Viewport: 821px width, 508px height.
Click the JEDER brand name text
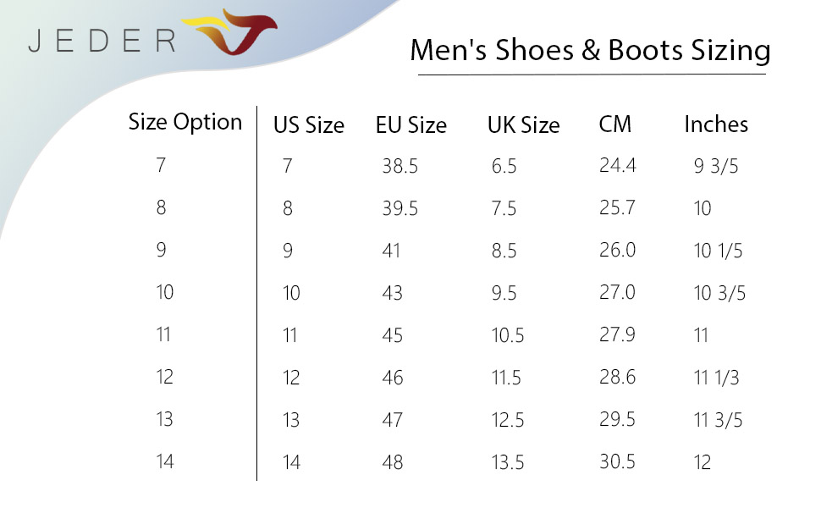(x=102, y=40)
